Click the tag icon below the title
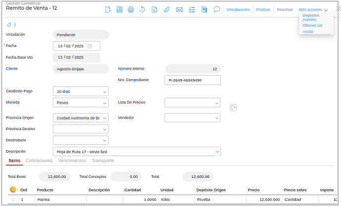 point(9,25)
